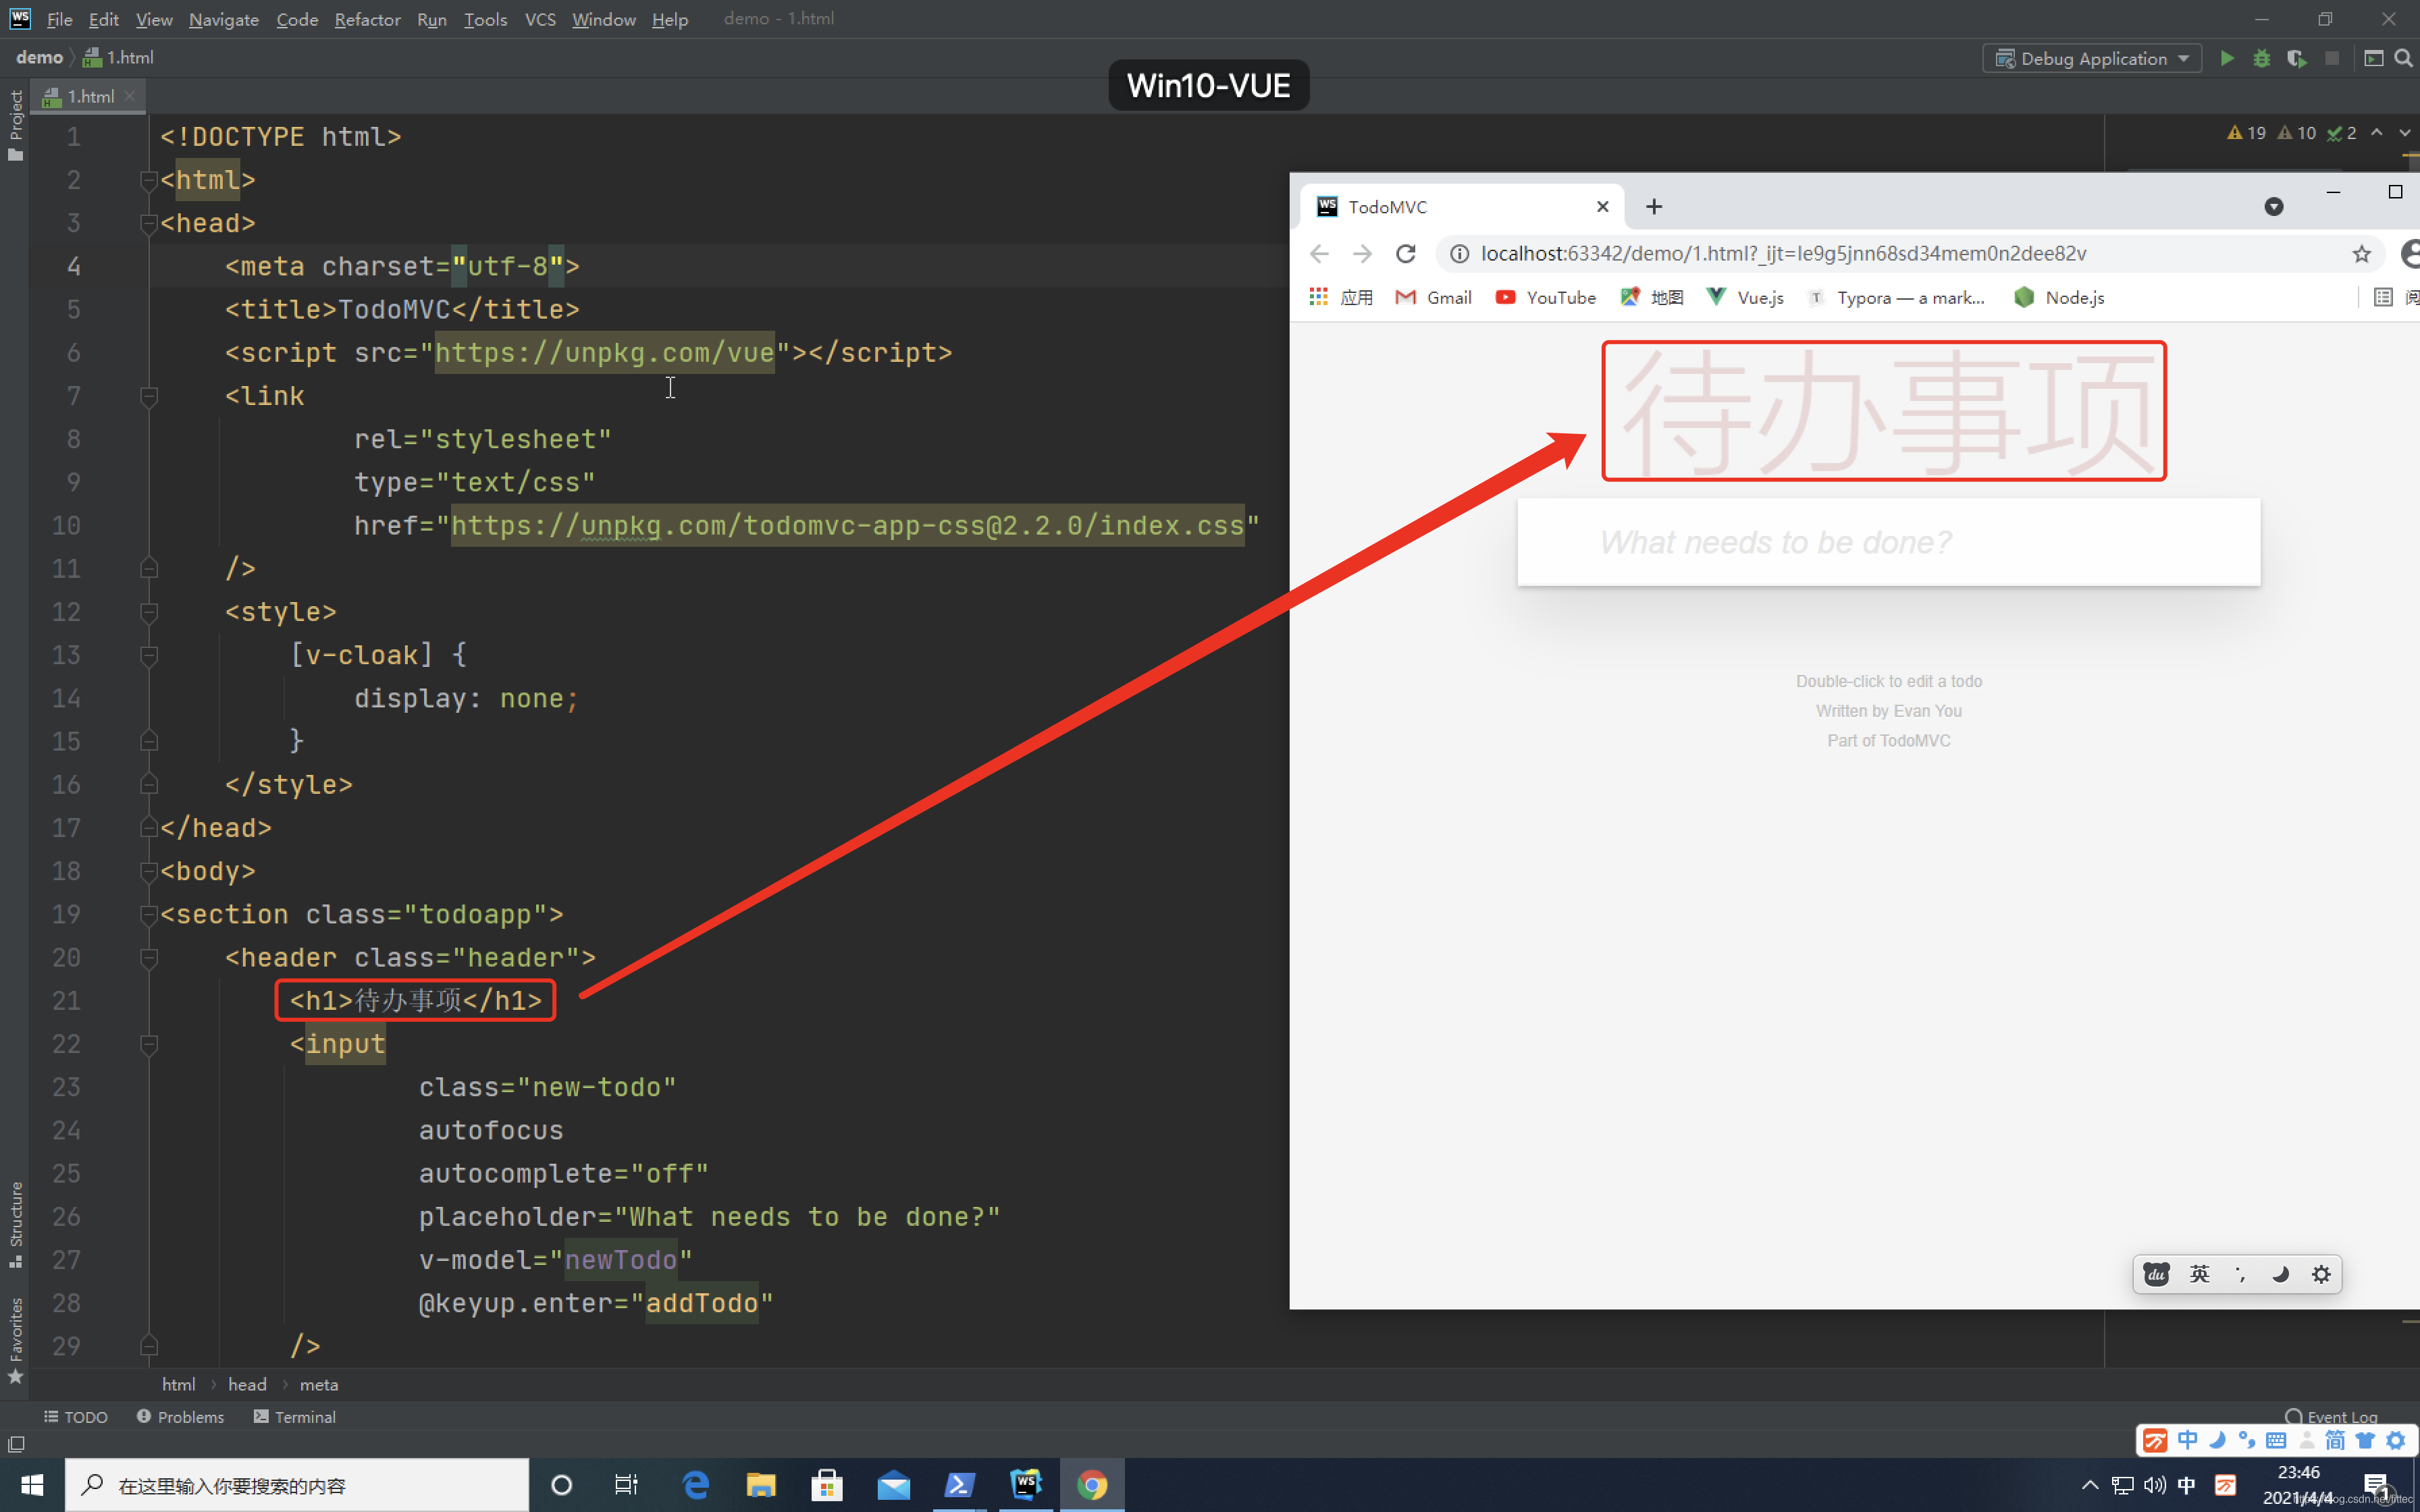Open Typora bookmark
This screenshot has height=1512, width=2420.
tap(1896, 297)
